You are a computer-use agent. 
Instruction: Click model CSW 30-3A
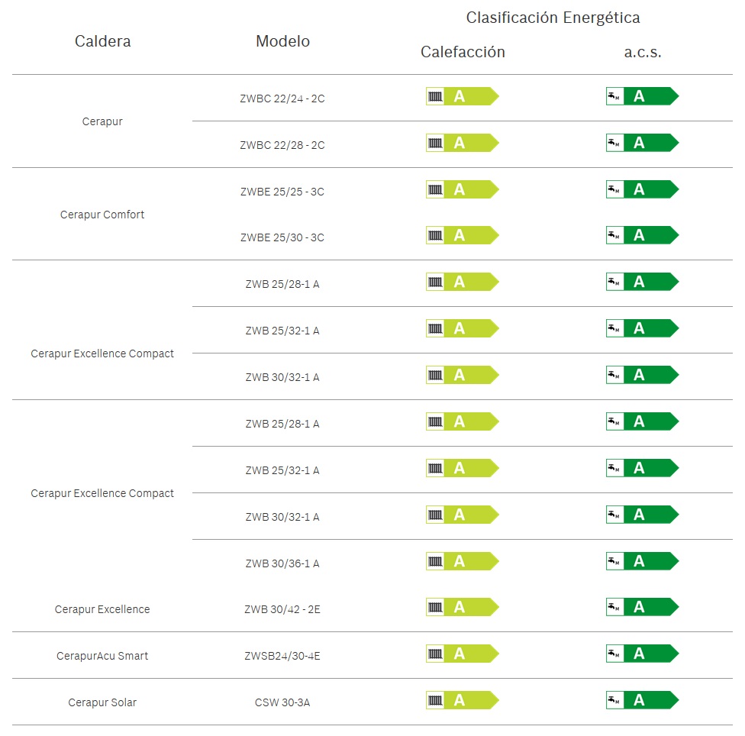(x=282, y=702)
